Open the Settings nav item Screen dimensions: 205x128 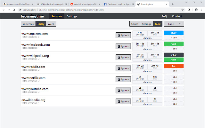[x=72, y=16]
